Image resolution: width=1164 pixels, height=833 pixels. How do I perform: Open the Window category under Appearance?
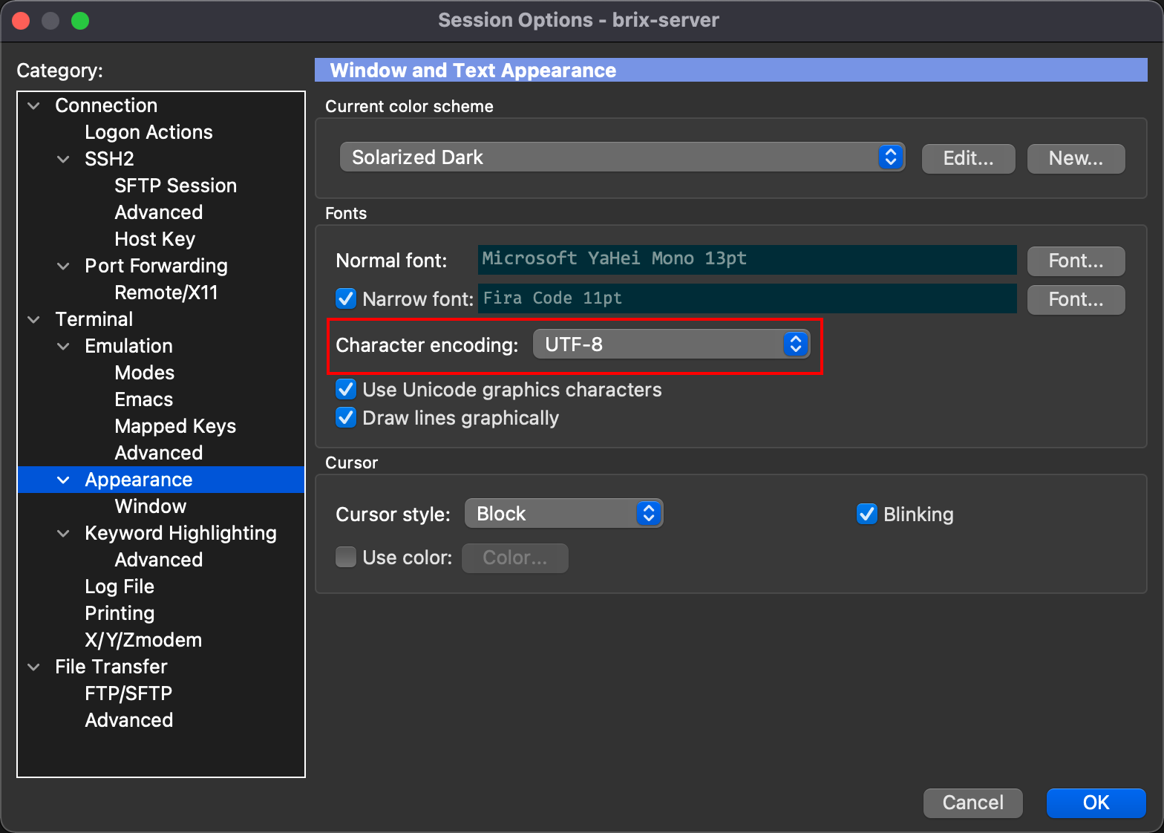150,506
